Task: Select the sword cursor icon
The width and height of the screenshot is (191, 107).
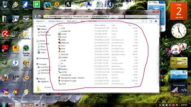Action: point(59,84)
